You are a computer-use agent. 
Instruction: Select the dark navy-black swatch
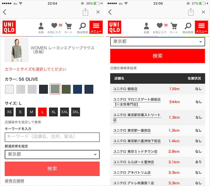(x=43, y=89)
